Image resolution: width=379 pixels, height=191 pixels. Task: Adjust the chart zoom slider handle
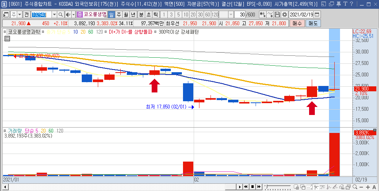(x=266, y=187)
